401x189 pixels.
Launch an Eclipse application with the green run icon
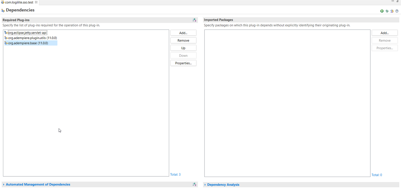[382, 11]
